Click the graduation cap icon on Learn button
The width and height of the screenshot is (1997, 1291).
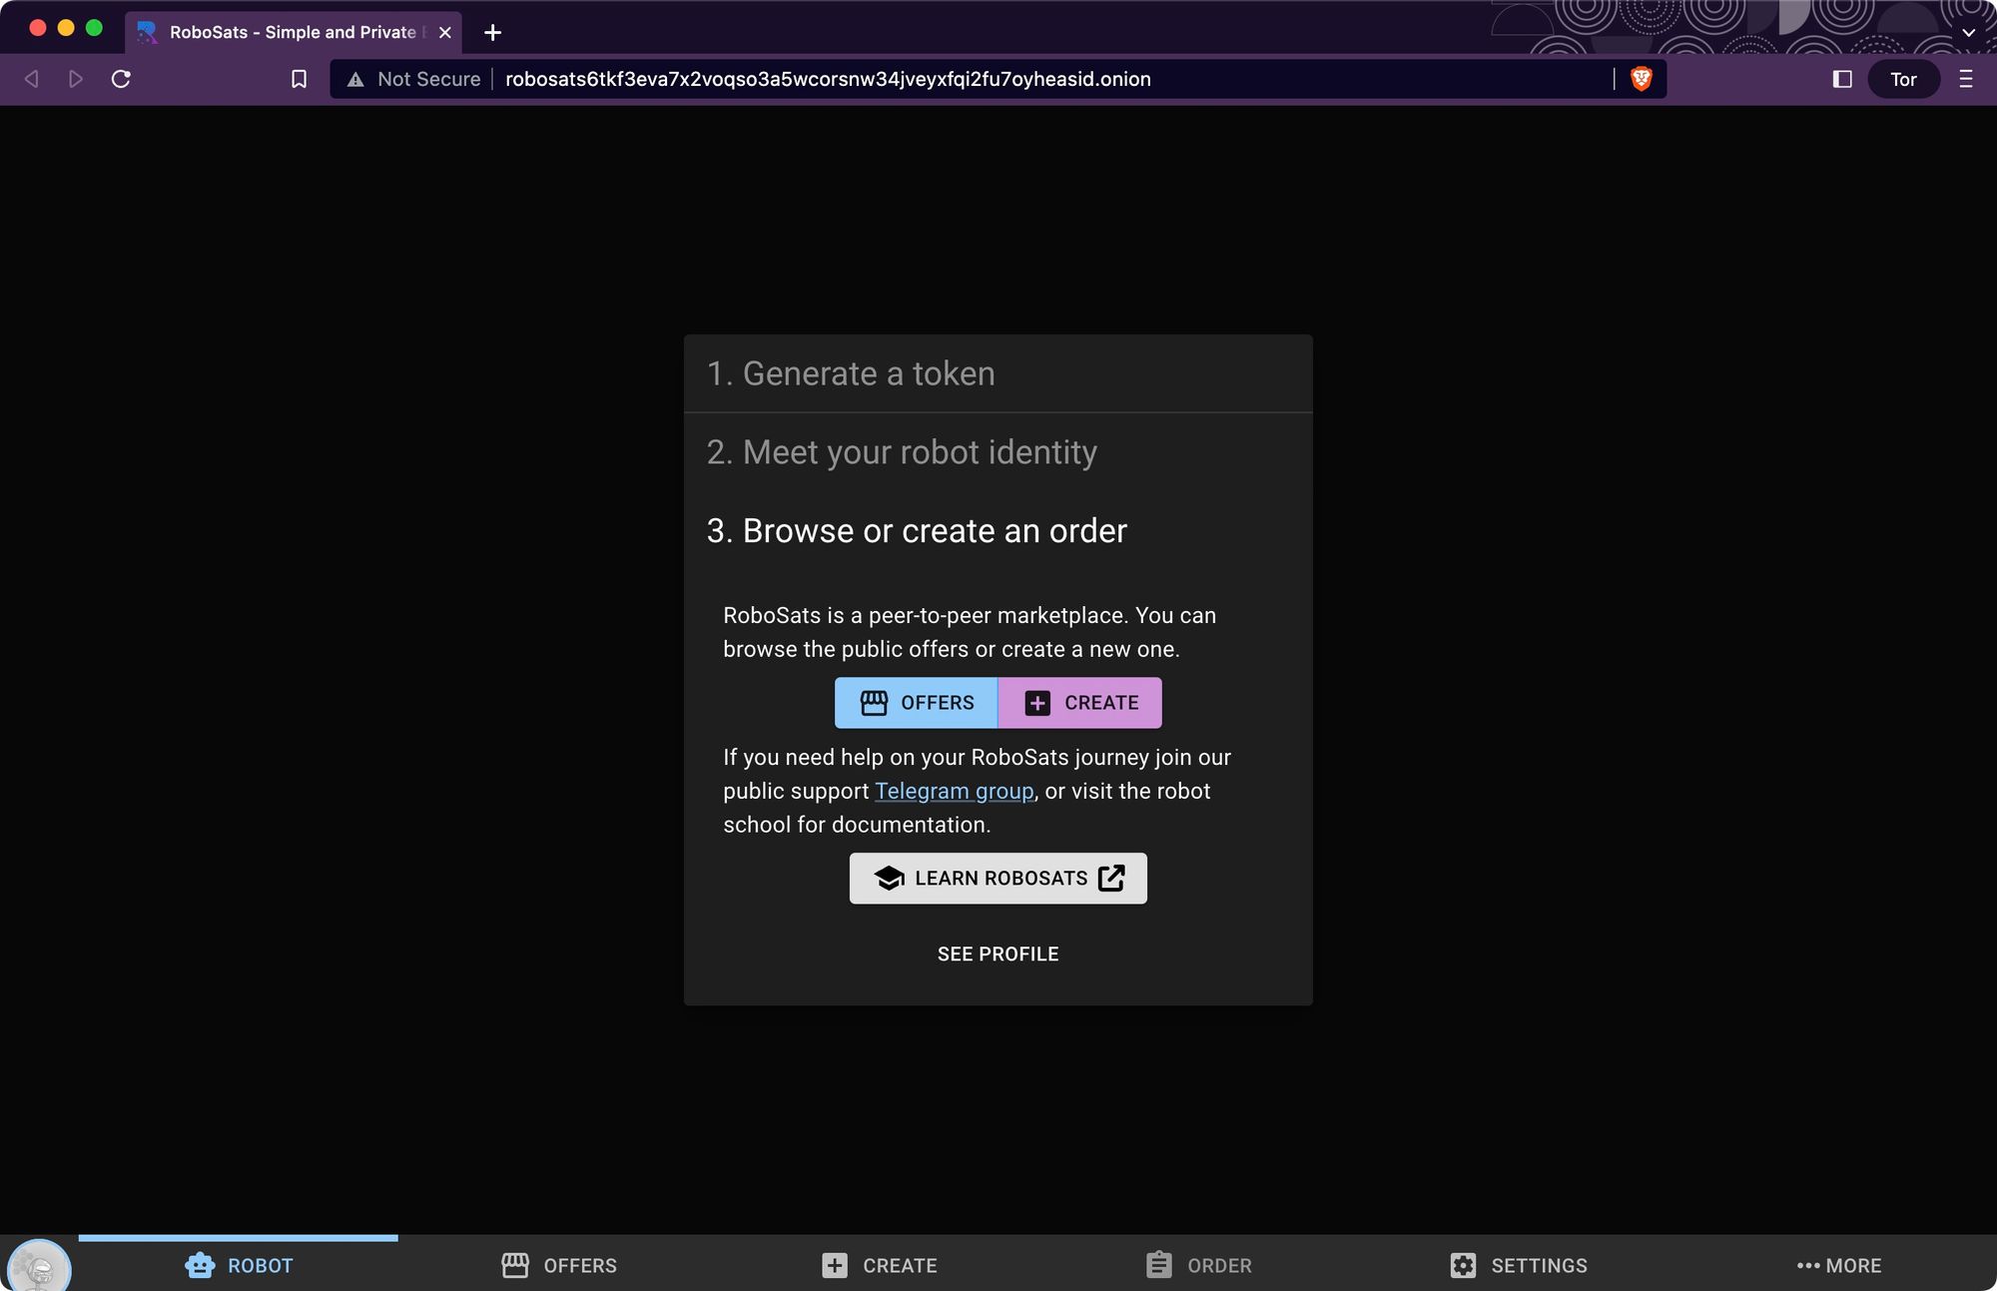(x=889, y=879)
